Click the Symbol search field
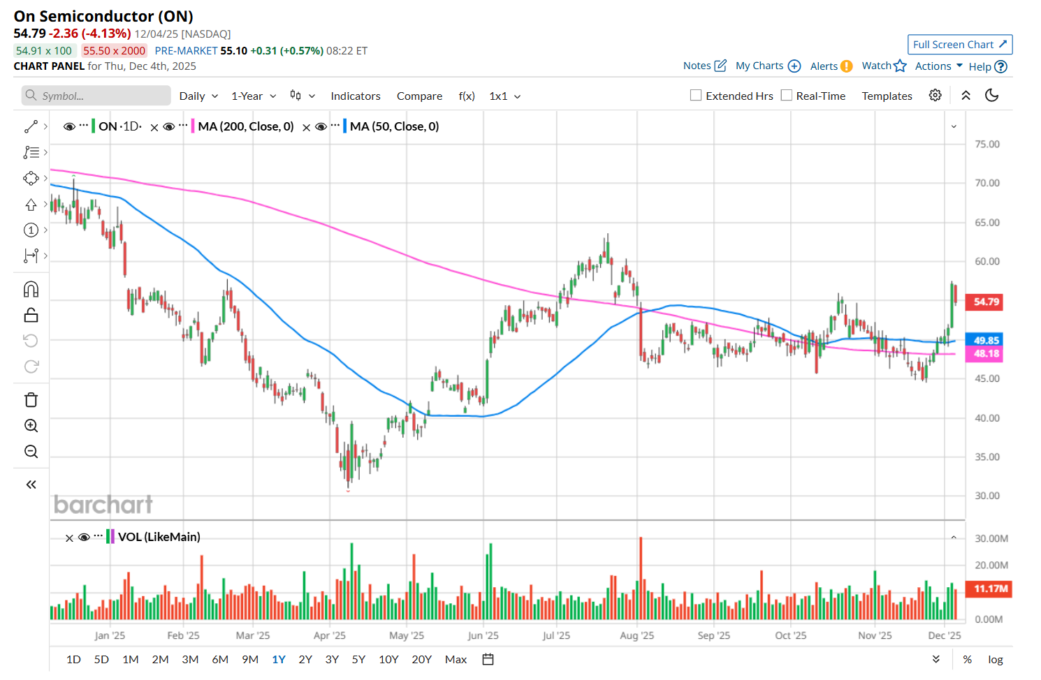Image resolution: width=1041 pixels, height=680 pixels. pyautogui.click(x=96, y=96)
